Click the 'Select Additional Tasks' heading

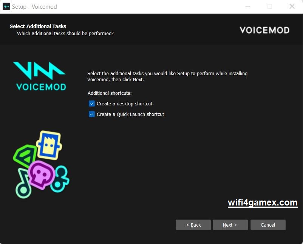(x=38, y=26)
